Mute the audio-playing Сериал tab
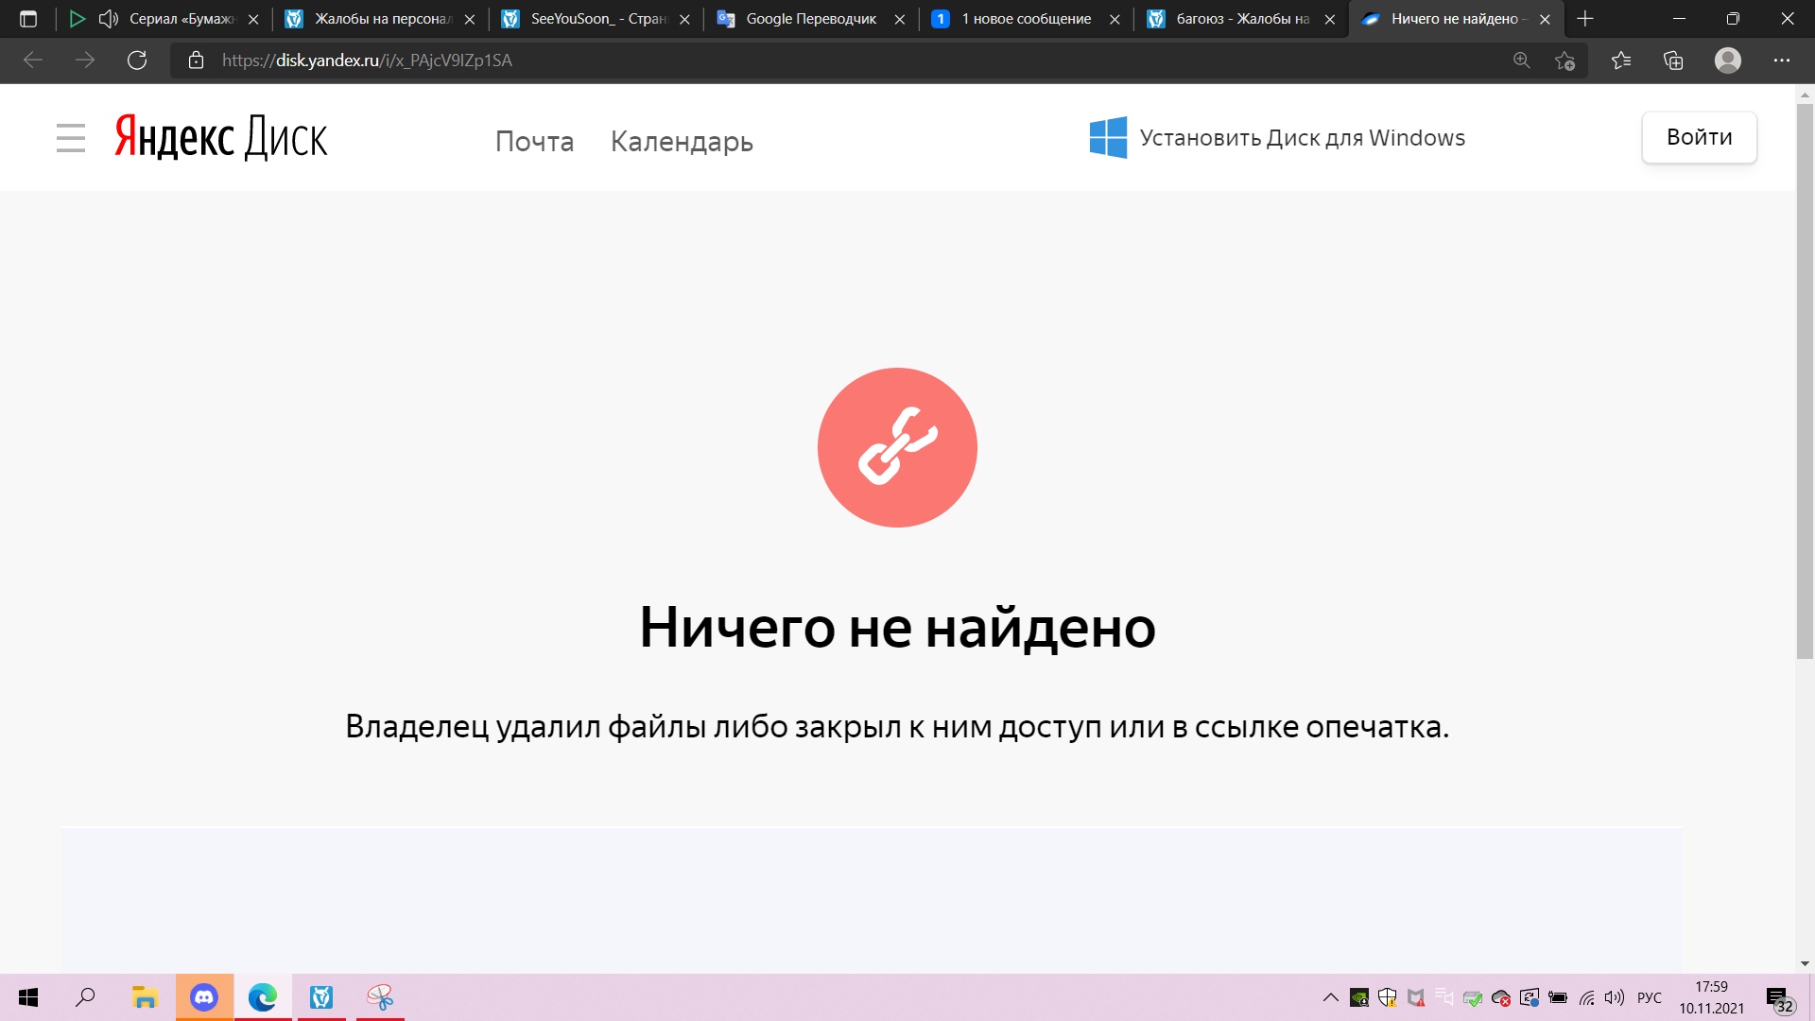Image resolution: width=1815 pixels, height=1021 pixels. click(108, 19)
